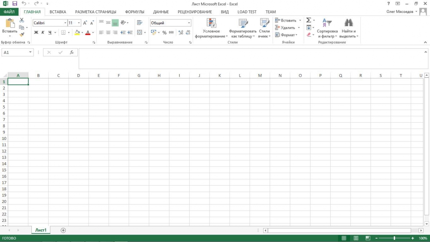The height and width of the screenshot is (242, 430).
Task: Toggle Wrap Text button
Action: click(x=140, y=23)
